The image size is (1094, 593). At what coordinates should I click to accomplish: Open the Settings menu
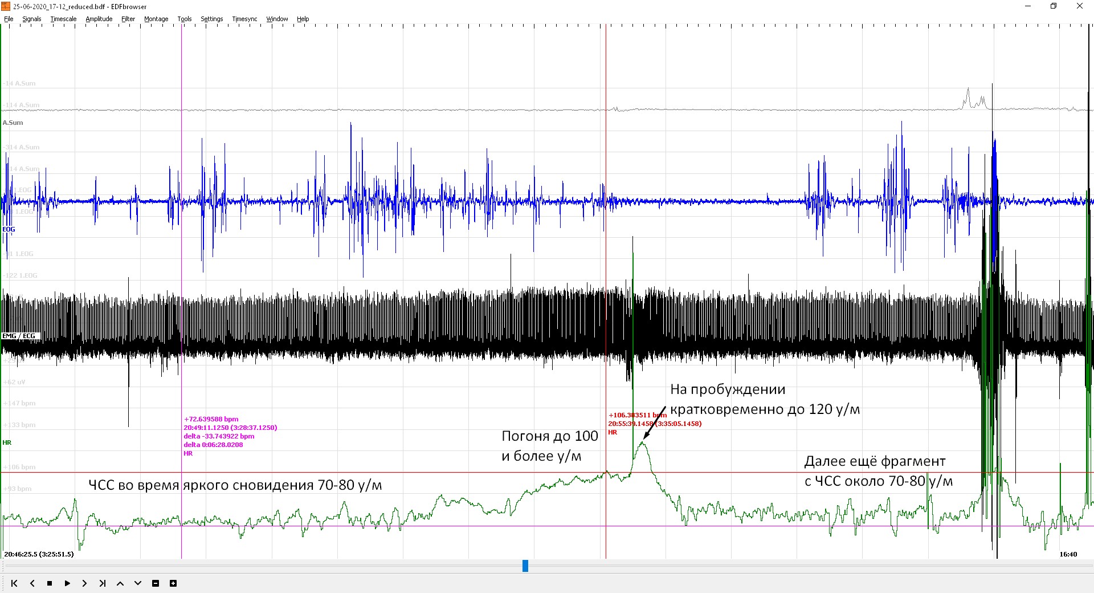212,19
